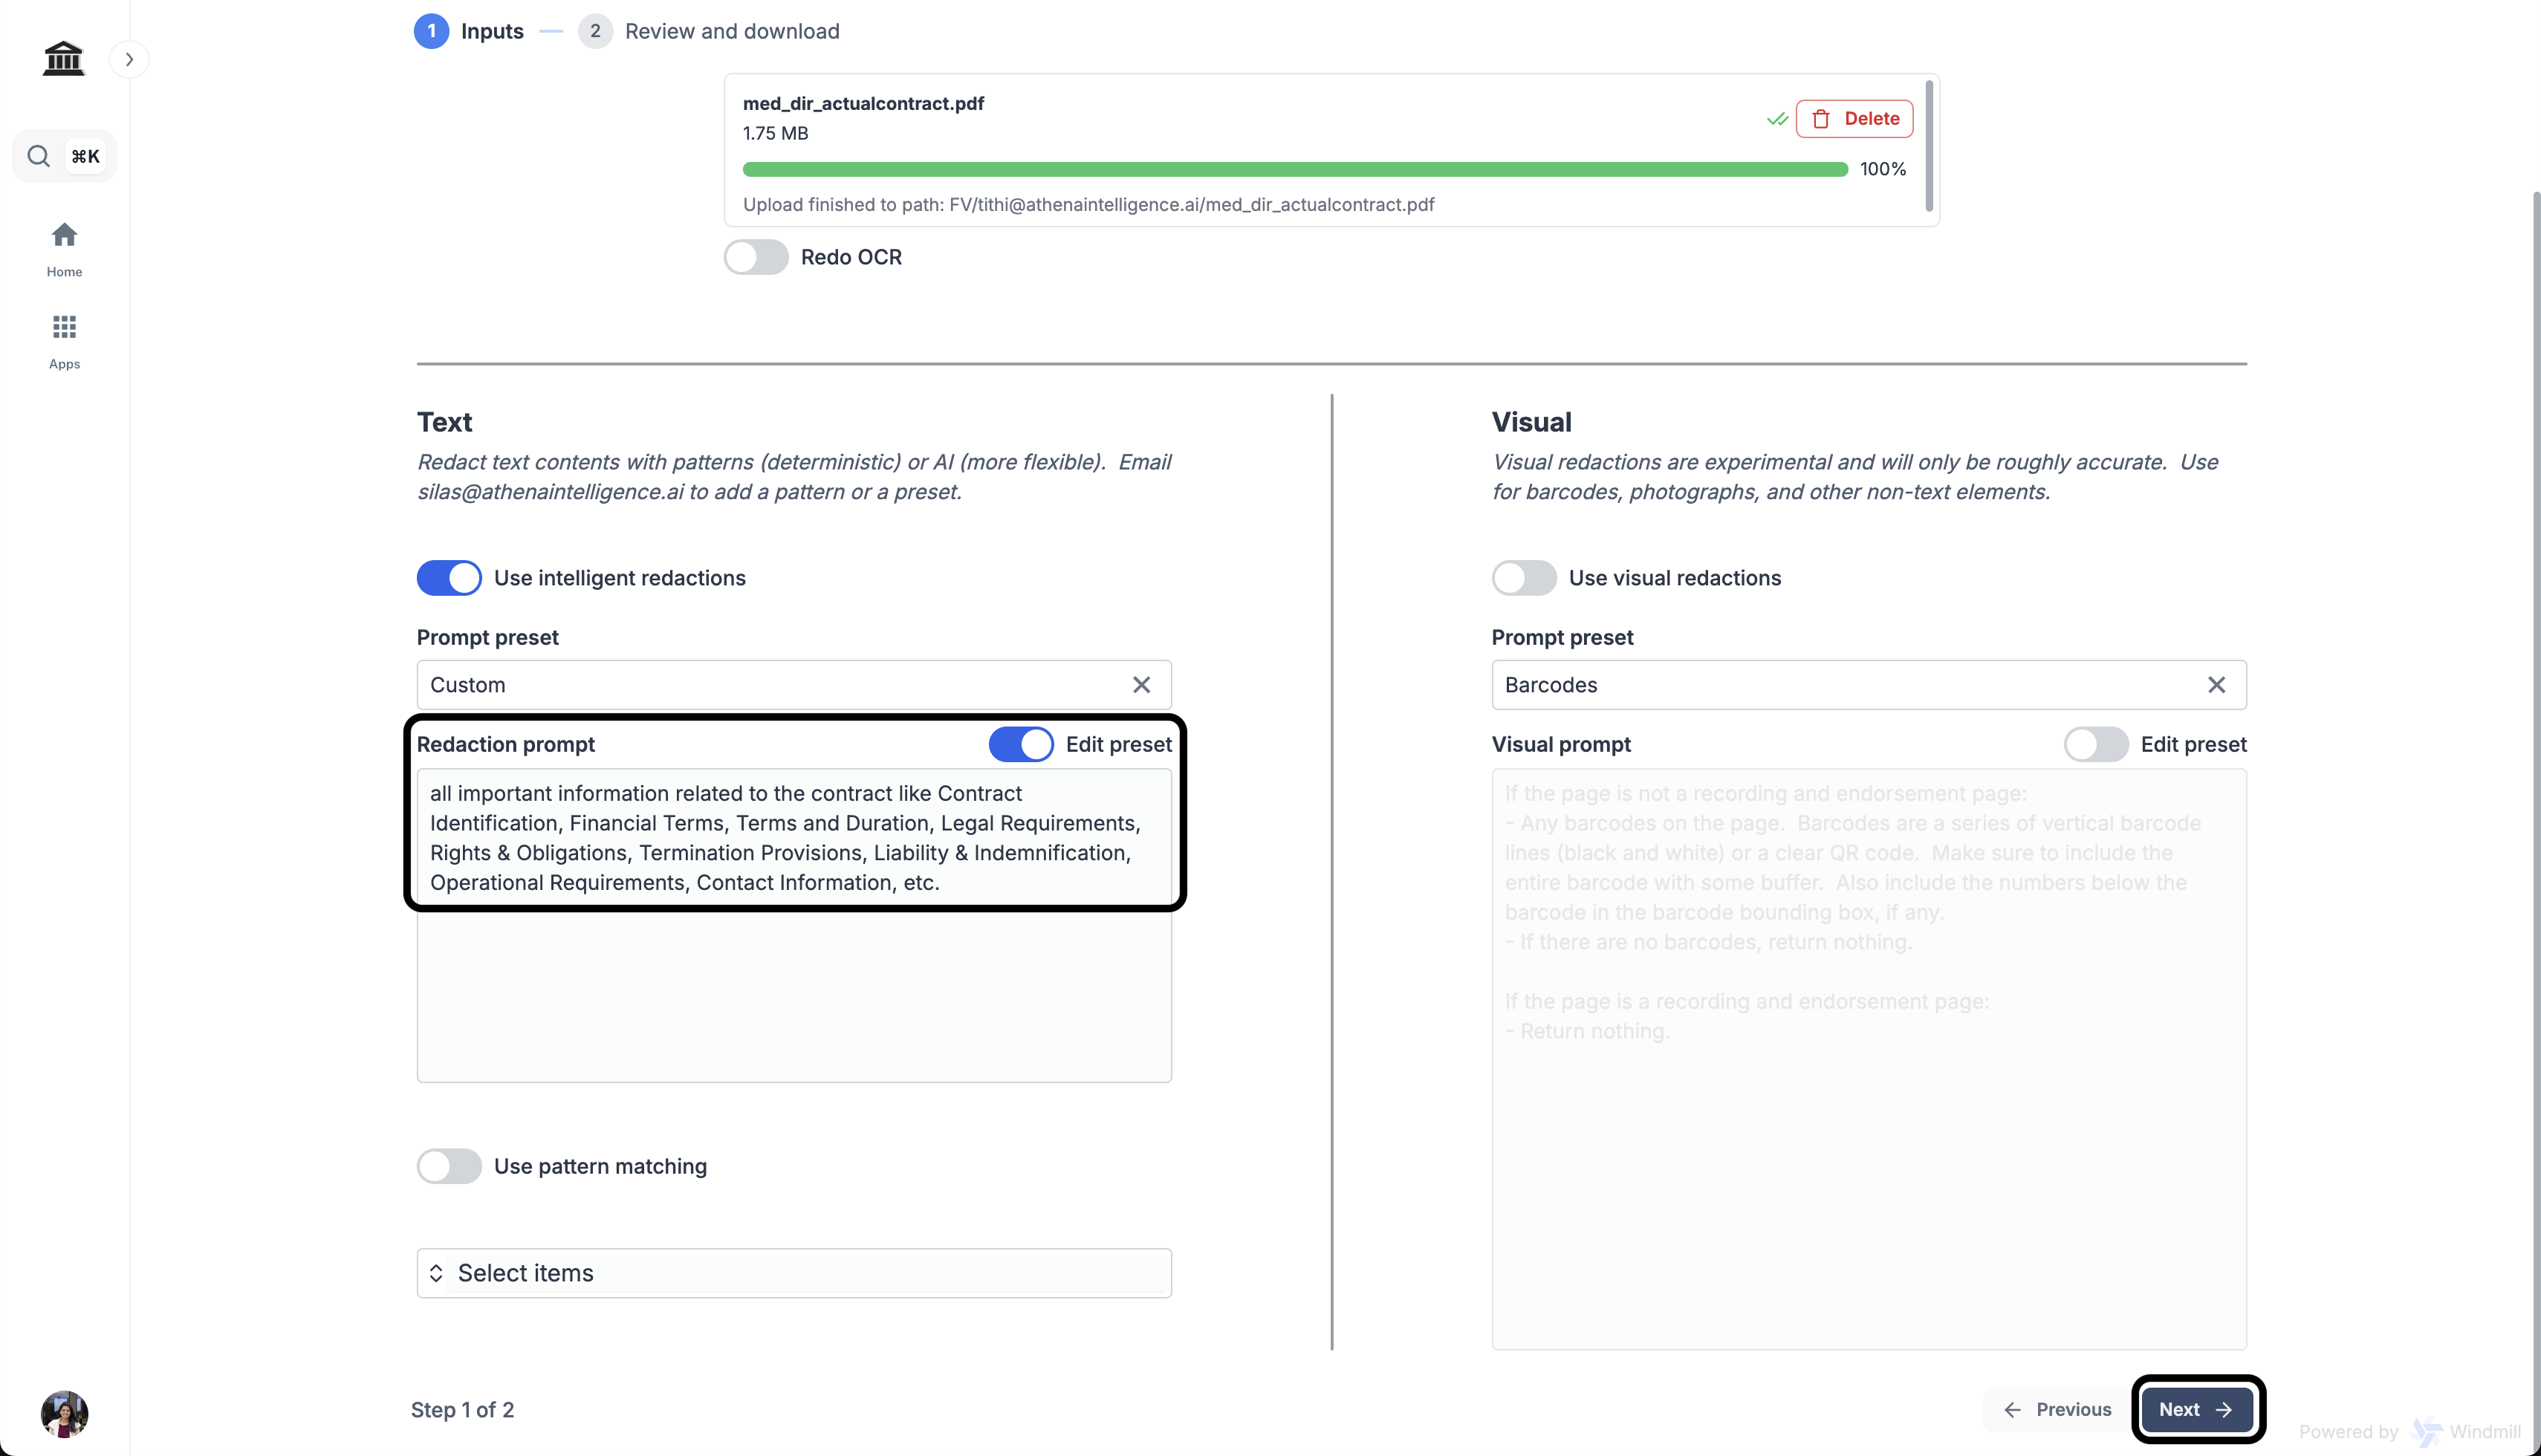Click the institution logo icon in the sidebar
2541x1456 pixels.
[63, 59]
